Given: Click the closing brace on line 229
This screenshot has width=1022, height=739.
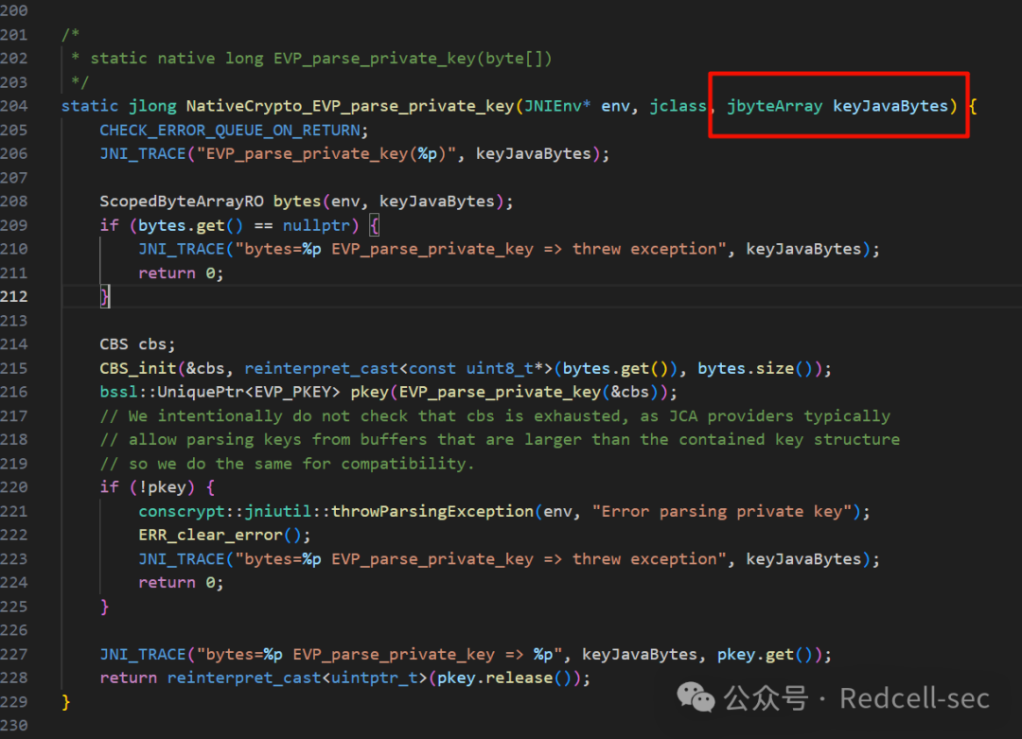Looking at the screenshot, I should [x=66, y=702].
